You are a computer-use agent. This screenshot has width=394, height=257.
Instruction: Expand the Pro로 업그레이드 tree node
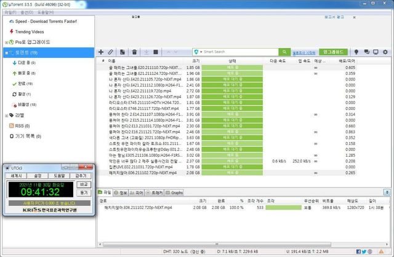6,42
